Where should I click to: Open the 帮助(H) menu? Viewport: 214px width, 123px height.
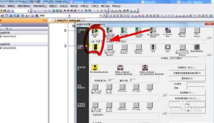[x=116, y=6]
